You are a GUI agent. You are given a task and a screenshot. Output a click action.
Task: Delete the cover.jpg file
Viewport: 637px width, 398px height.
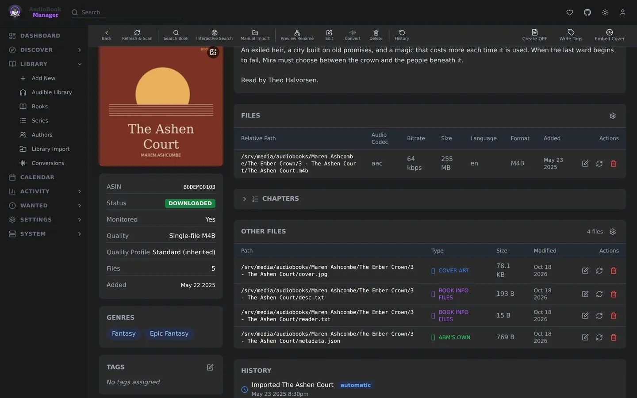[x=614, y=271]
